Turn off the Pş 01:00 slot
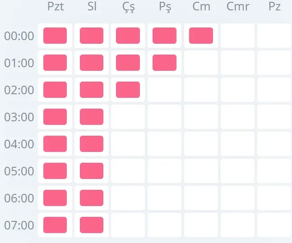 (164, 63)
